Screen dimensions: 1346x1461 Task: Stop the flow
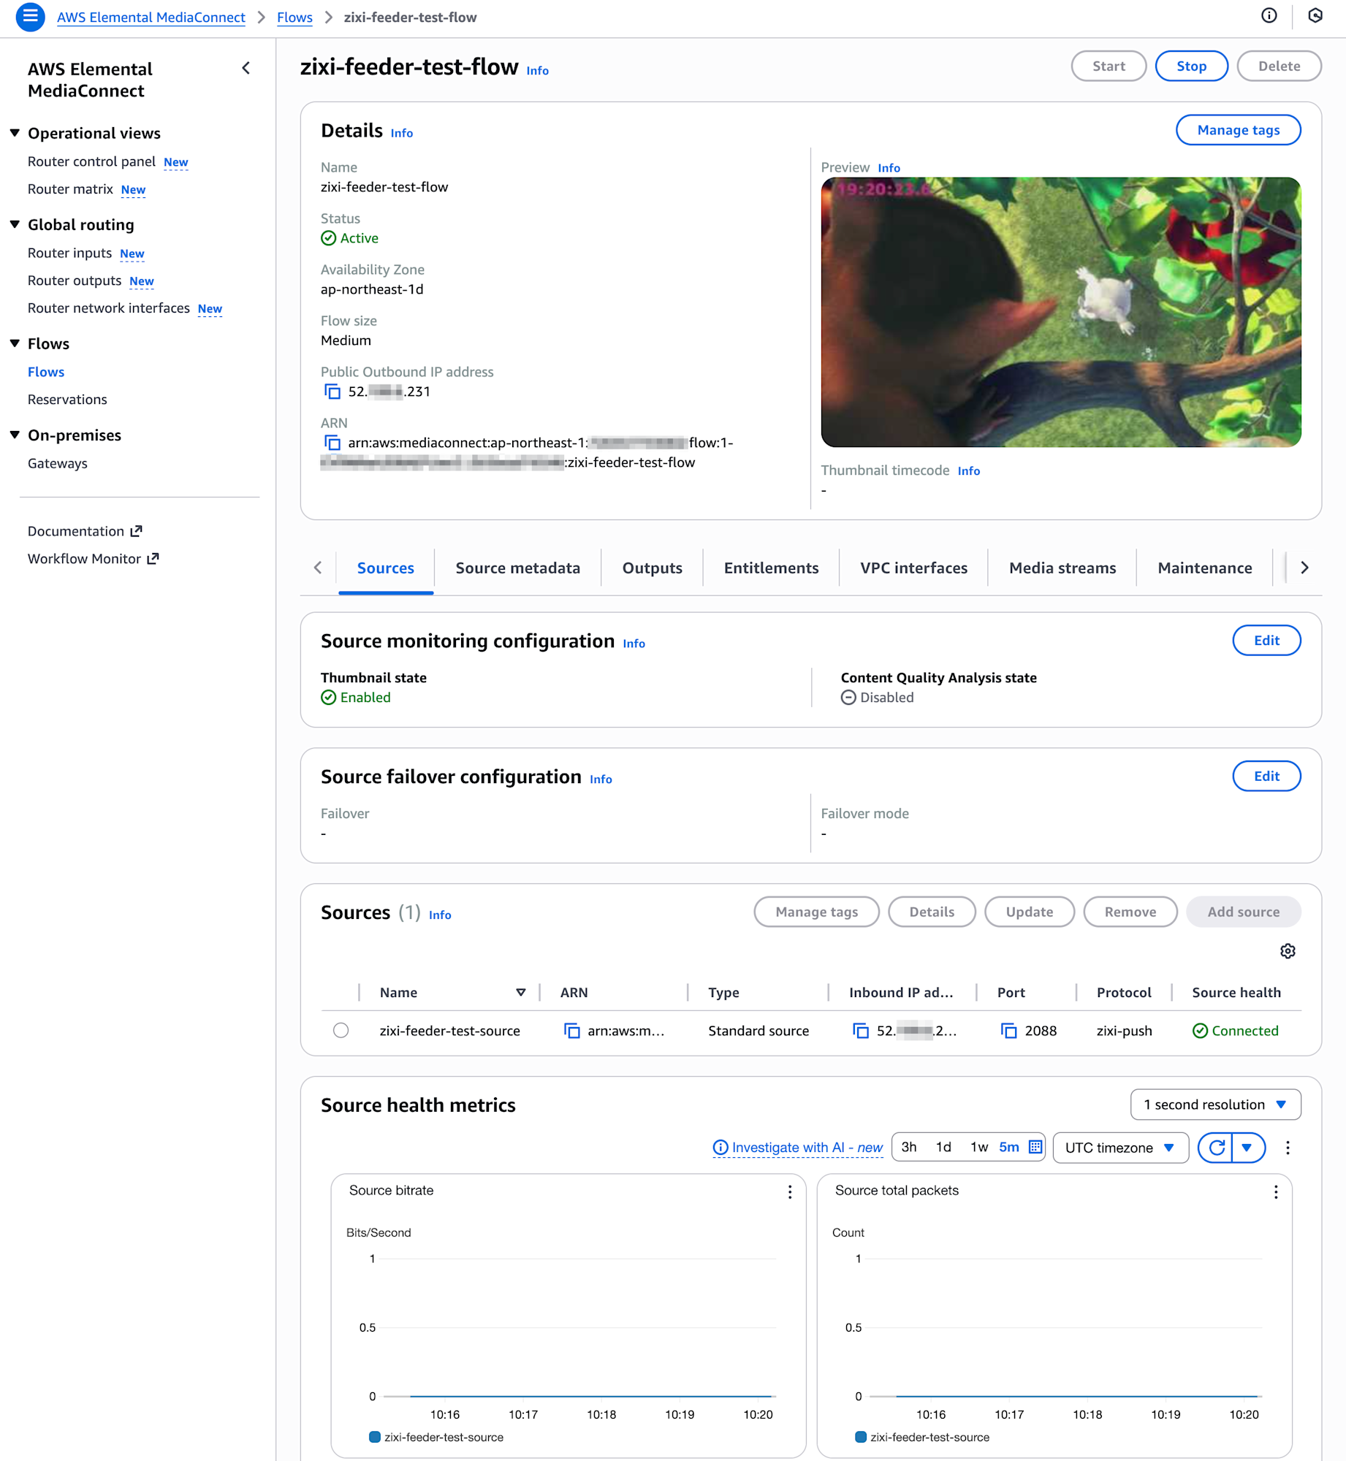coord(1191,66)
